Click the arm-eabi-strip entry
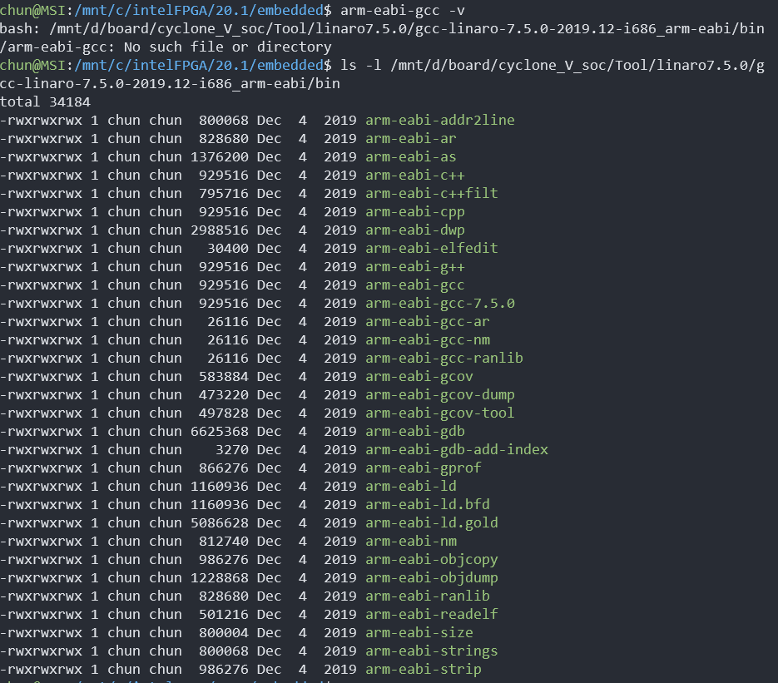The image size is (778, 683). coord(423,669)
